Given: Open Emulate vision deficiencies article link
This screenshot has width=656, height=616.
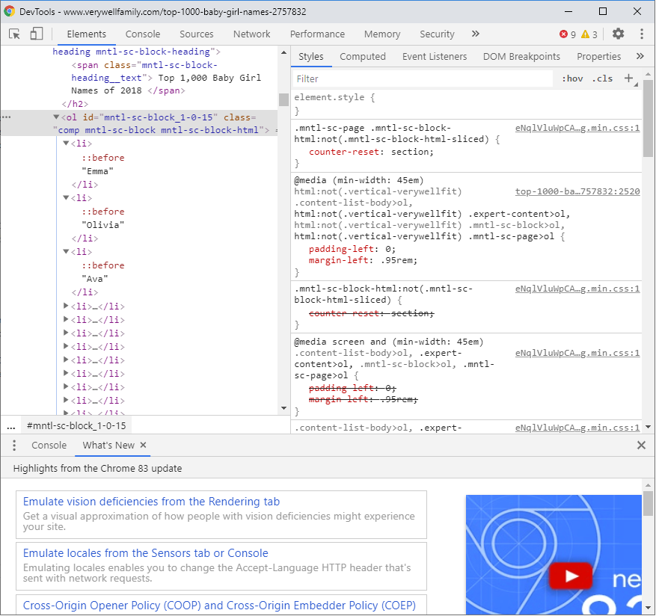Looking at the screenshot, I should click(x=151, y=502).
